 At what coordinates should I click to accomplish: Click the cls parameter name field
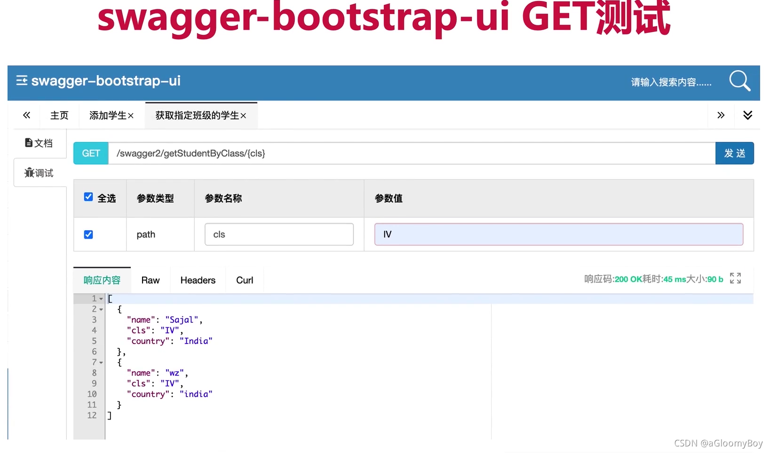(x=279, y=234)
